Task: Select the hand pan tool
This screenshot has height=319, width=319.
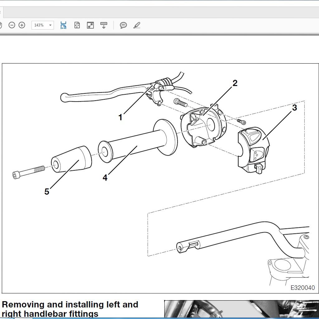Action: [1, 25]
